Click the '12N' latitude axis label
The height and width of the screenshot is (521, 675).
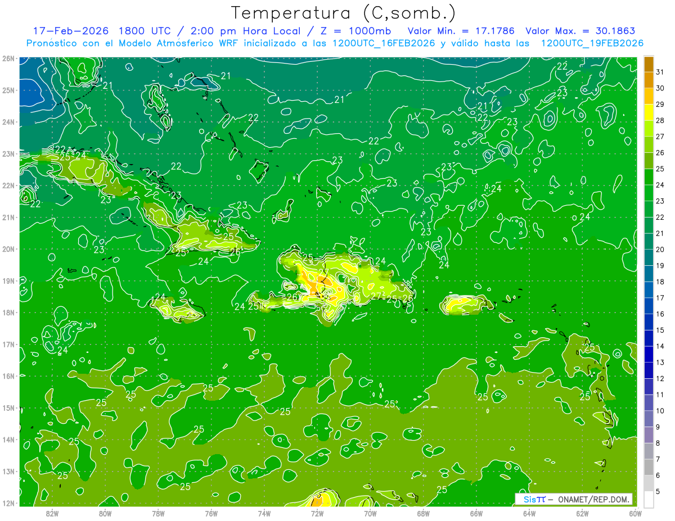[8, 503]
